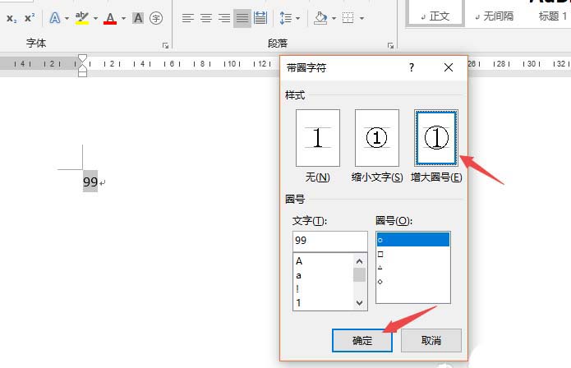Expand text effects dropdown arrow
Screen dimensions: 571x368
[x=67, y=18]
